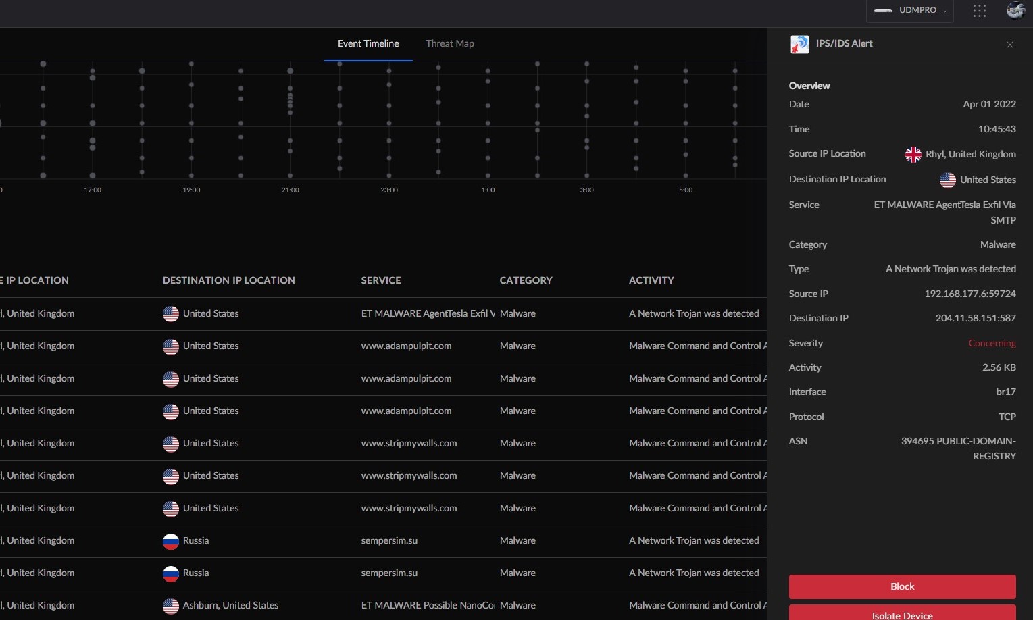Click the Service column header
This screenshot has height=620, width=1033.
381,280
